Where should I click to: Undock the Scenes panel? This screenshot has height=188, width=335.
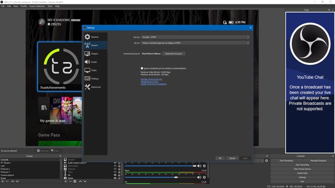60,156
